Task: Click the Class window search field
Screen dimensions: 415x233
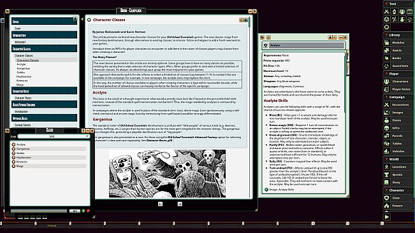Action: coord(39,211)
